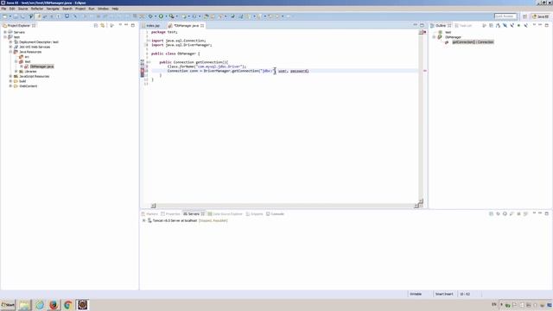The height and width of the screenshot is (311, 553).
Task: Click the New file toolbar icon
Action: [x=5, y=16]
